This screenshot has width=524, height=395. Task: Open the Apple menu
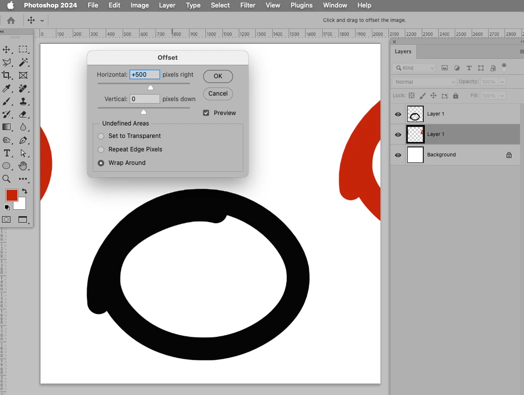click(10, 5)
